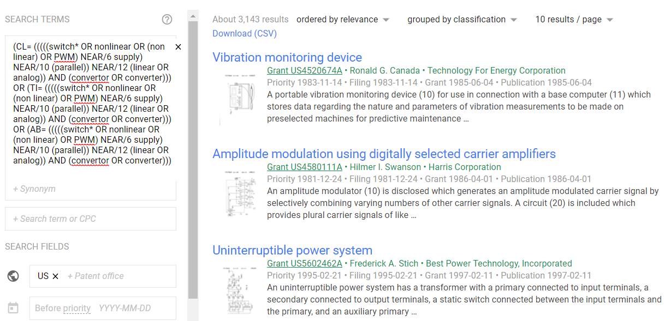The height and width of the screenshot is (321, 665).
Task: Click the calendar date filter icon
Action: coord(13,308)
